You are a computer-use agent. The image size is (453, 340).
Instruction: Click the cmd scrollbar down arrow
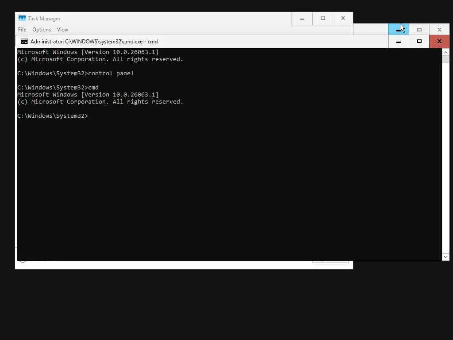coord(445,257)
